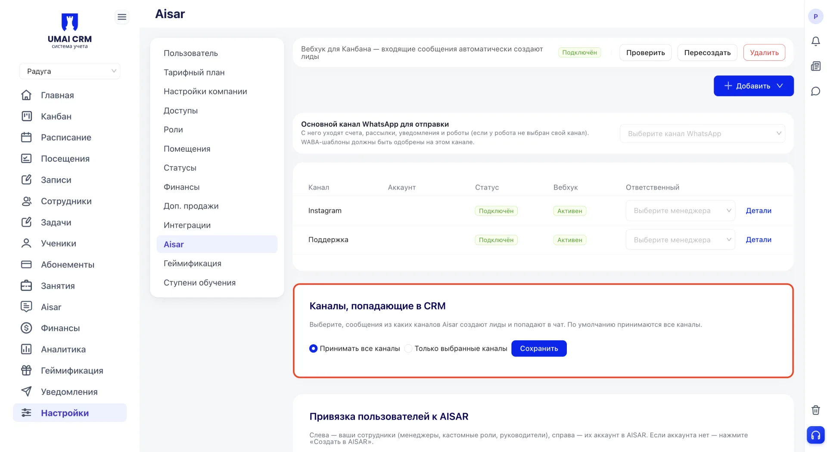Open Детали link for Поддержка
The height and width of the screenshot is (452, 827).
(759, 240)
